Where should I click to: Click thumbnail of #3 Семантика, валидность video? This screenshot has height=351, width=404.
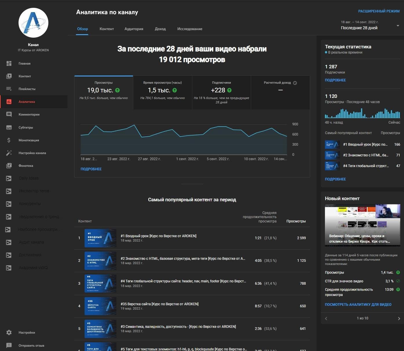coord(100,329)
